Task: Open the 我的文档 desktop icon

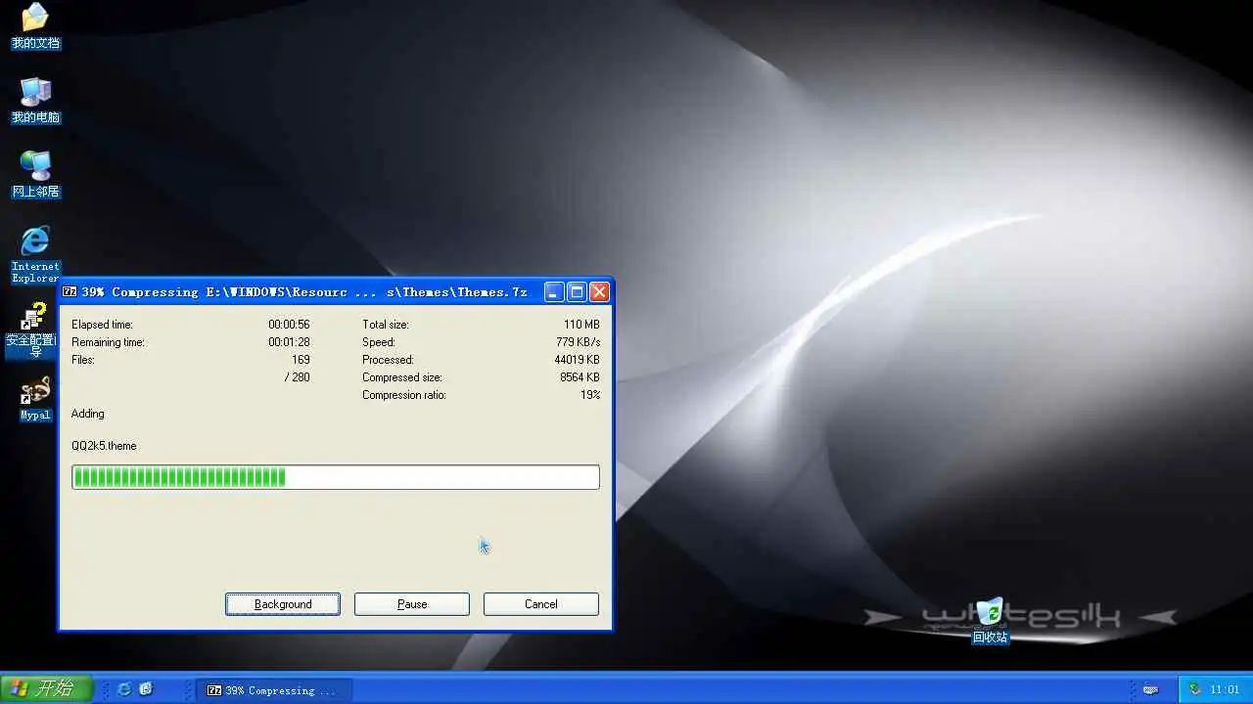Action: tap(35, 26)
